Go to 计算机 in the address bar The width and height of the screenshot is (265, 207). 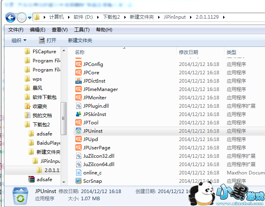pyautogui.click(x=57, y=17)
